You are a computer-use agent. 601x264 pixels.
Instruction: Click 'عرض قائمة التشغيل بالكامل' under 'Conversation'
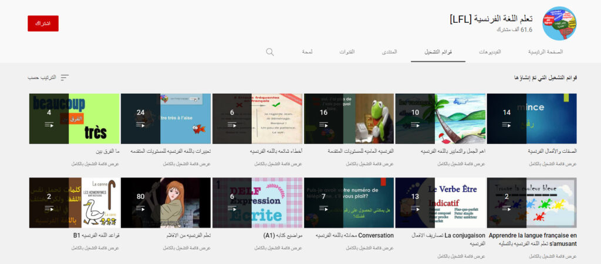[370, 248]
